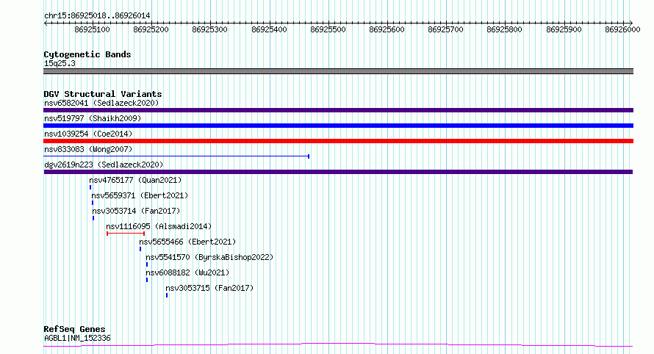Screen dimensions: 654x354
Task: Click the dgv2619n223 (Sedlazeck2020) label
Action: point(104,165)
